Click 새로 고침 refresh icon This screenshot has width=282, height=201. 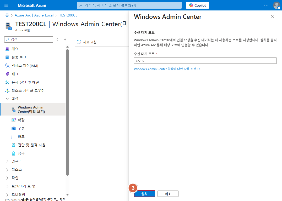tap(79, 42)
